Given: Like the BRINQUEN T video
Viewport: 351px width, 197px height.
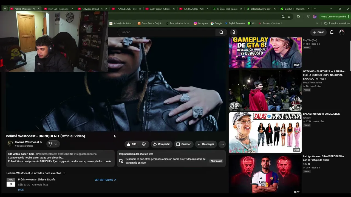Looking at the screenshot, I should point(131,144).
